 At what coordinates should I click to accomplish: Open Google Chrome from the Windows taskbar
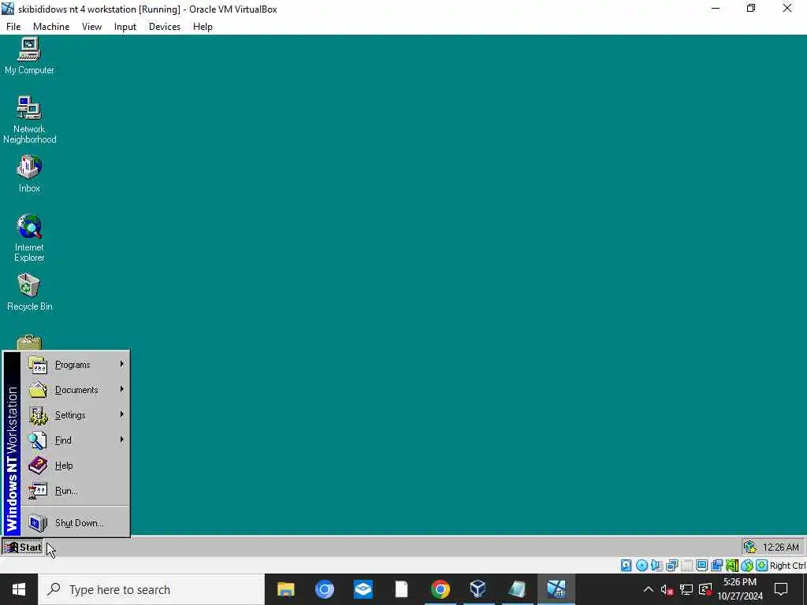coord(440,589)
